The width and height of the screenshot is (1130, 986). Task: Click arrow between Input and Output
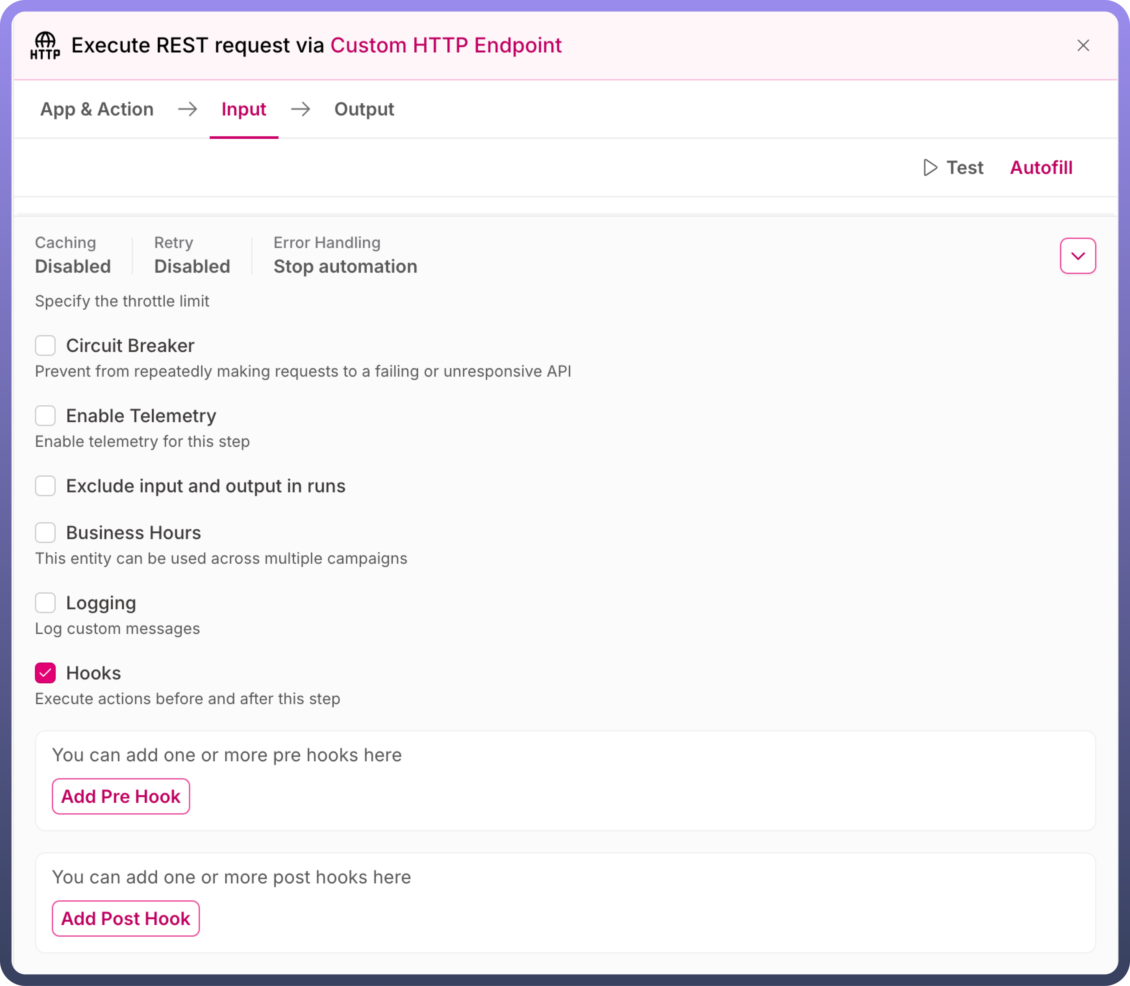300,109
